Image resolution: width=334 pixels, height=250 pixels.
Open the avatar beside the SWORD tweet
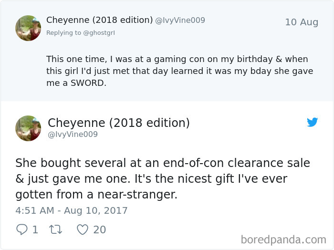[x=28, y=28]
